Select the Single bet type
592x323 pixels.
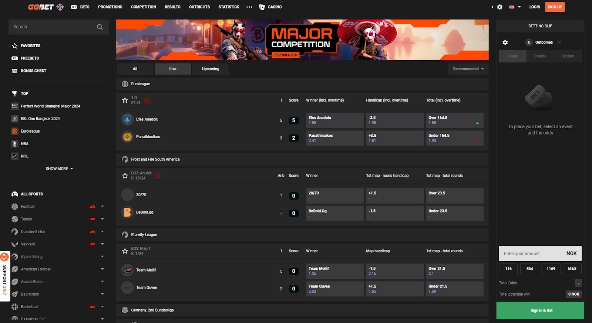pos(512,56)
